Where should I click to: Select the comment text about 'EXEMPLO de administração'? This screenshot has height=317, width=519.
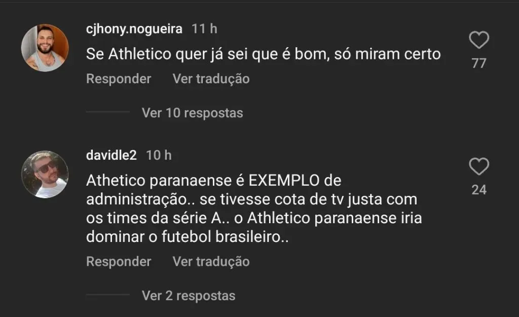pyautogui.click(x=254, y=209)
